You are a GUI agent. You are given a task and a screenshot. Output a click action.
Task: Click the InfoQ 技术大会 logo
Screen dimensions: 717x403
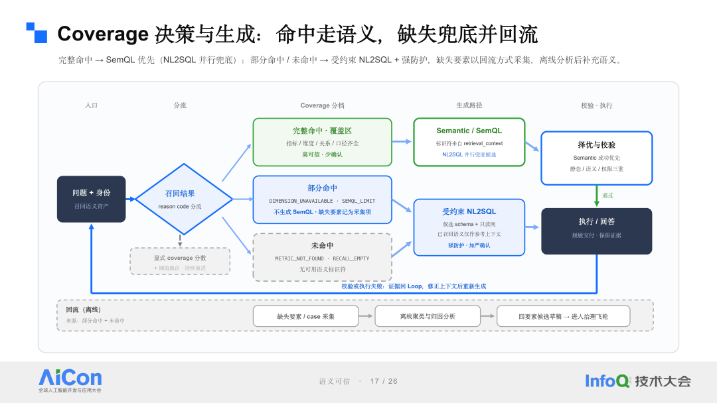[638, 380]
